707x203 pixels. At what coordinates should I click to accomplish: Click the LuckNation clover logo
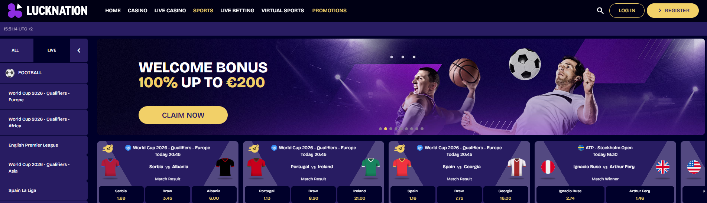[x=15, y=10]
